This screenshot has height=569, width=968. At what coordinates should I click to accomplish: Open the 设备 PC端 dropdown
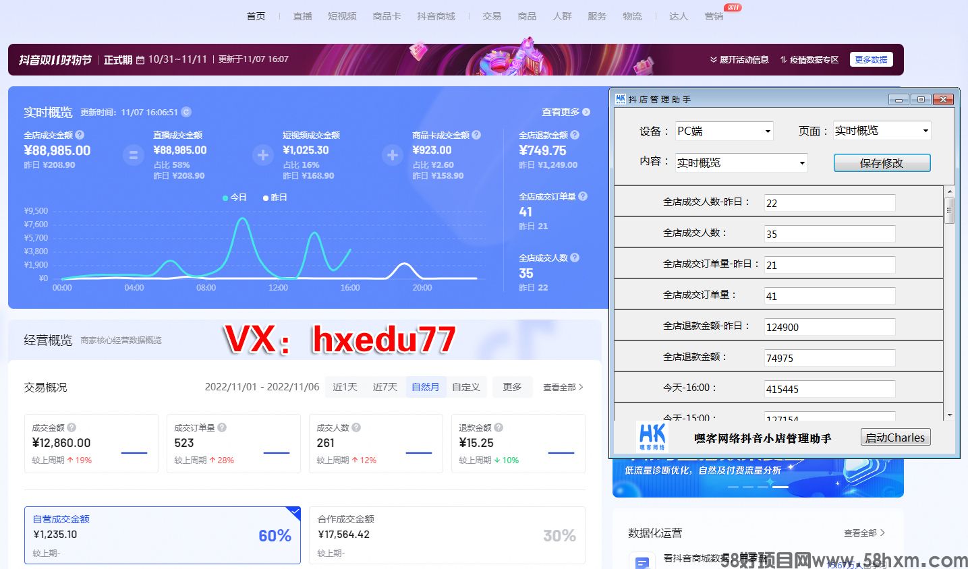point(724,131)
